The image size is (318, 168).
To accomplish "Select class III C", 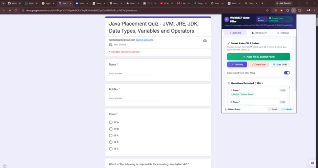I will coord(111,149).
